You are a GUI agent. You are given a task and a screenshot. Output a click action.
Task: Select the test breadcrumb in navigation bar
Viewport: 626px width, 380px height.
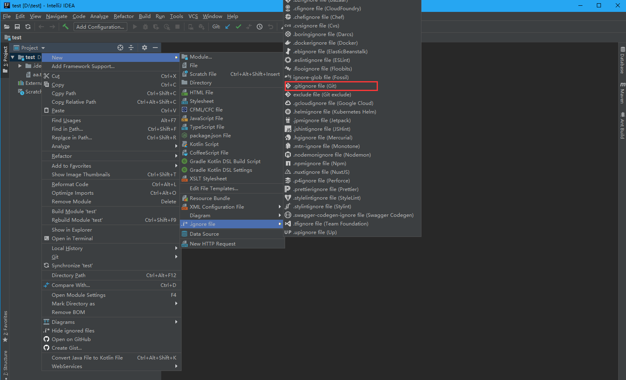pyautogui.click(x=13, y=37)
